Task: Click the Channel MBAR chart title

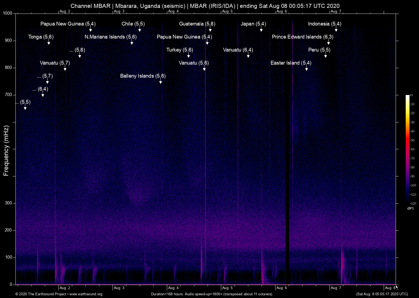Action: (x=205, y=6)
